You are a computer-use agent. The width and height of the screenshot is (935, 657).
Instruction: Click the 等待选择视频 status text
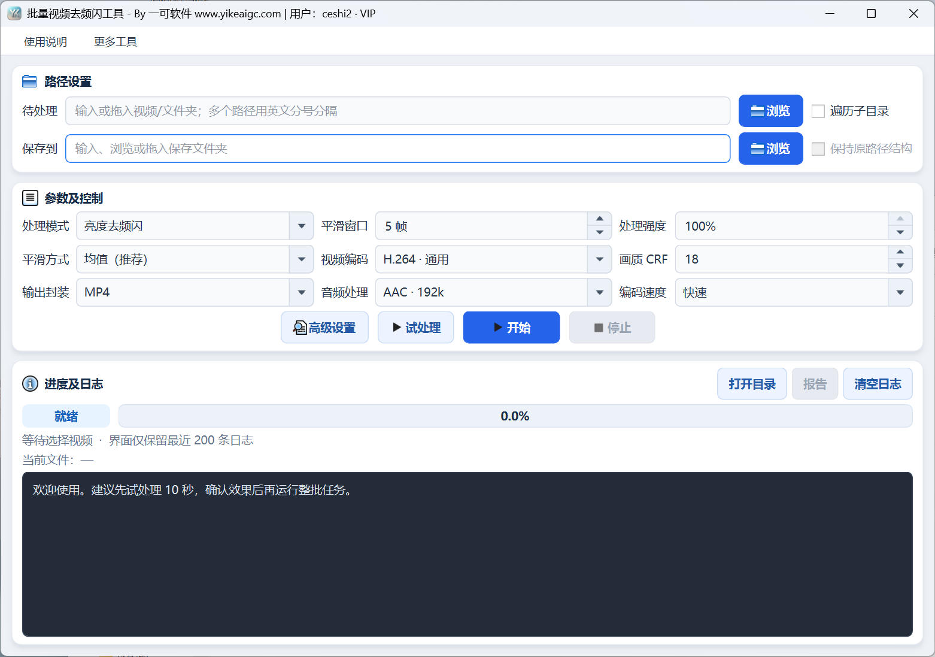57,440
